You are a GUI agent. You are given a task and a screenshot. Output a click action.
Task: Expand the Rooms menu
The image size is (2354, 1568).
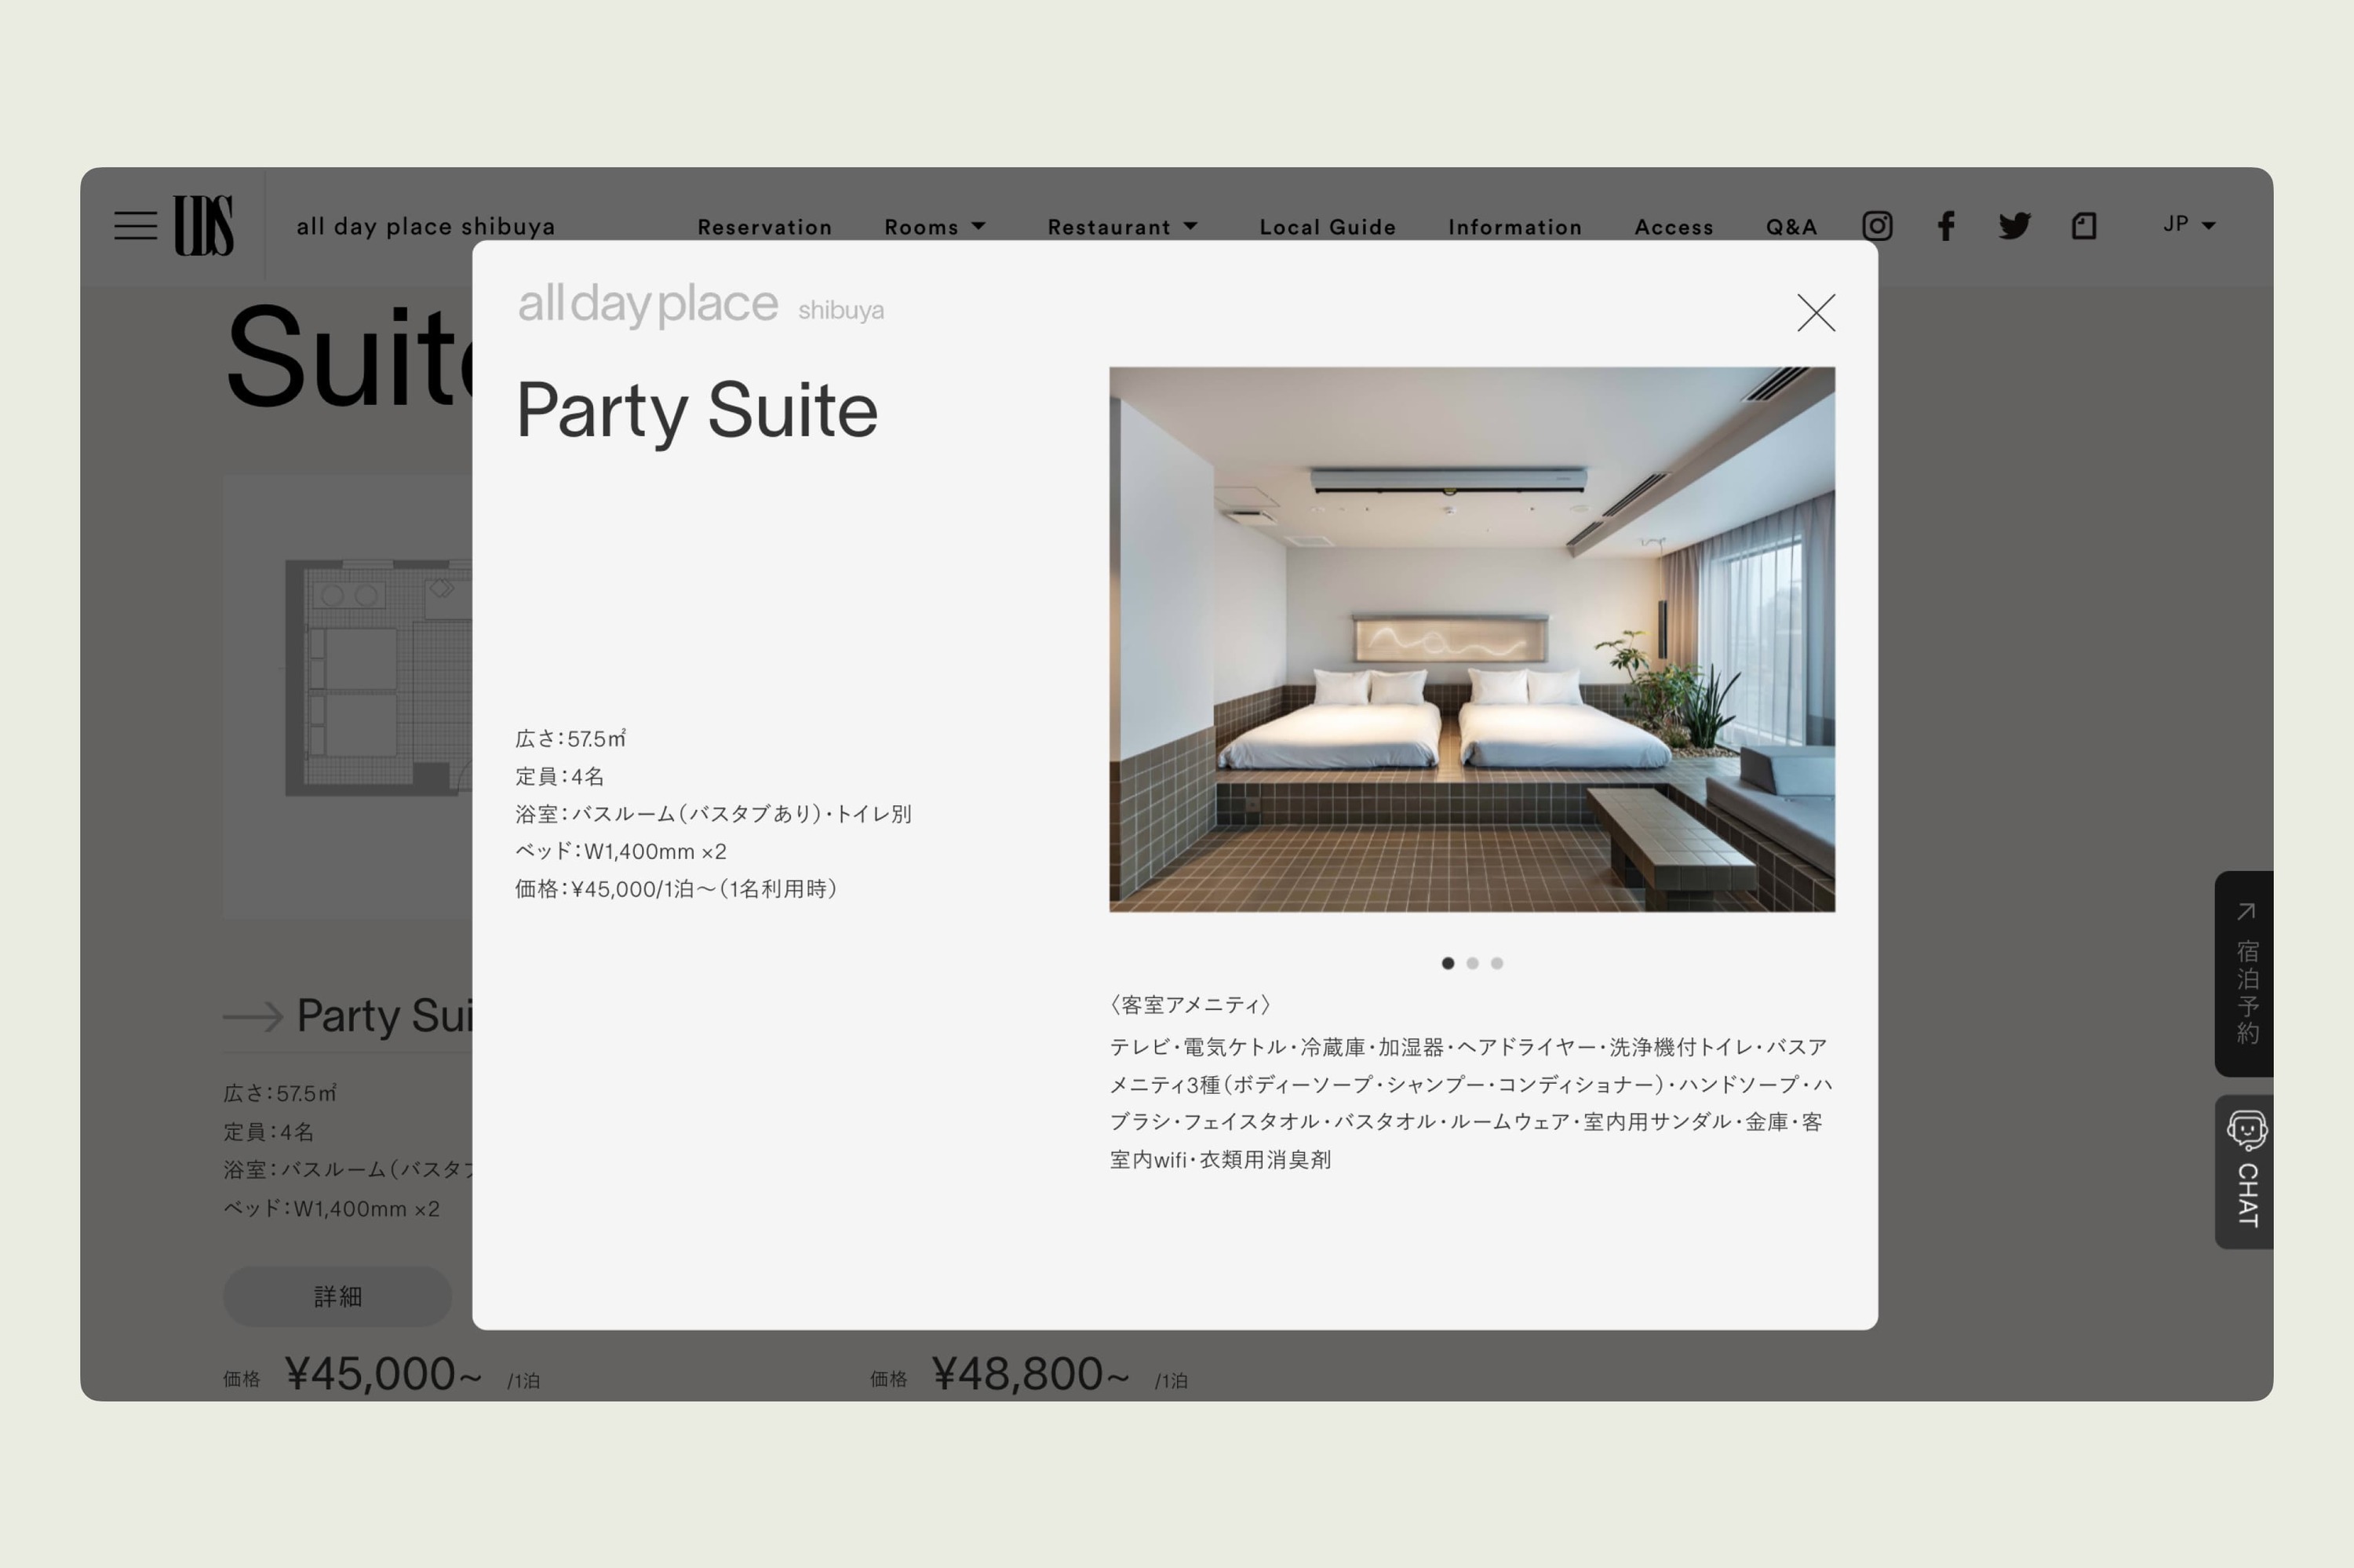(935, 227)
